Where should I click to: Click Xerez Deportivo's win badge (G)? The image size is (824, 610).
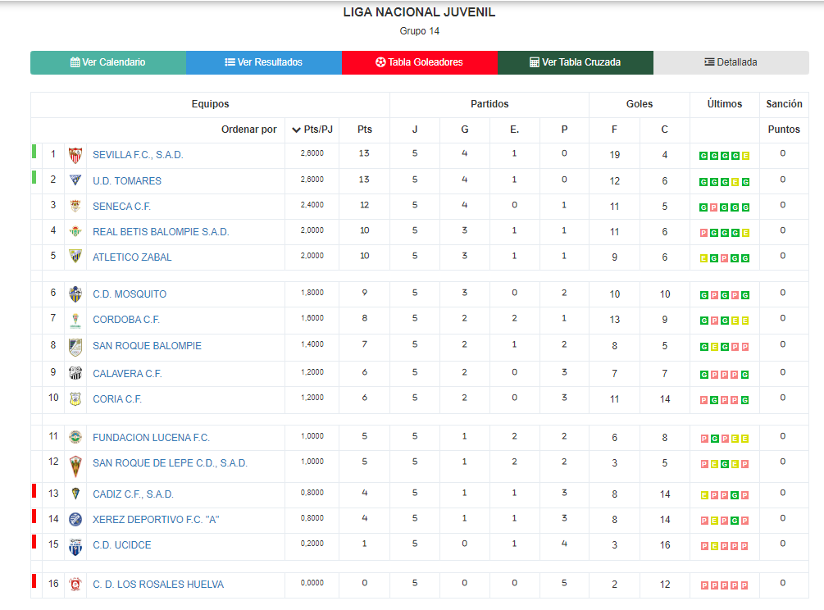click(735, 521)
